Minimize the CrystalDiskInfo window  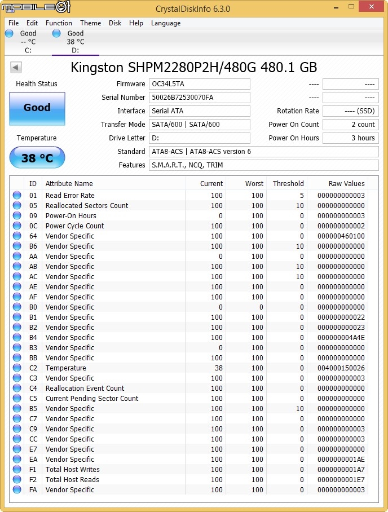click(x=336, y=7)
